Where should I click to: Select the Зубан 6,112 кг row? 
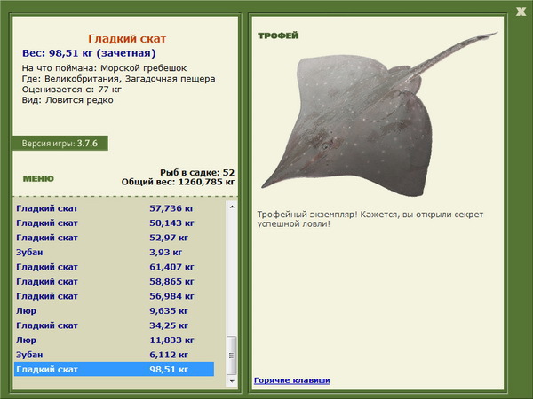point(115,355)
